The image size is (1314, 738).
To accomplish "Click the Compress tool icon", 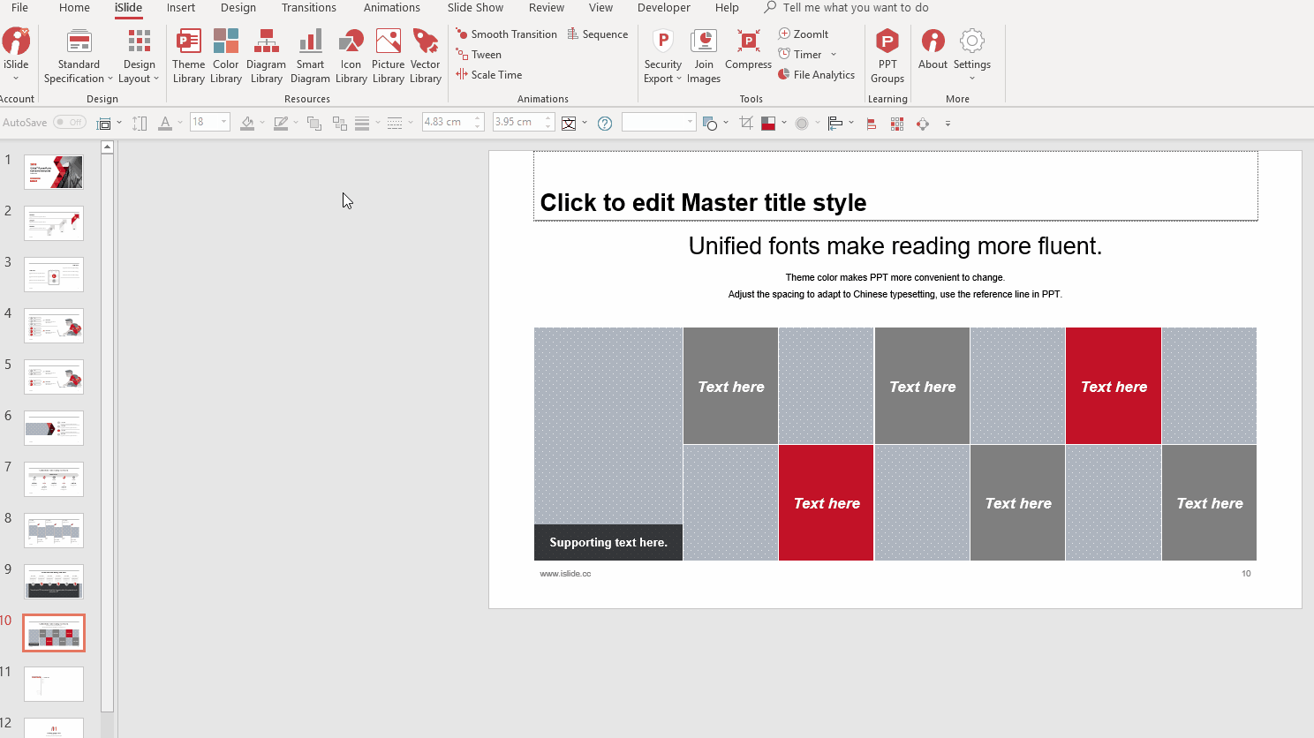I will (748, 42).
